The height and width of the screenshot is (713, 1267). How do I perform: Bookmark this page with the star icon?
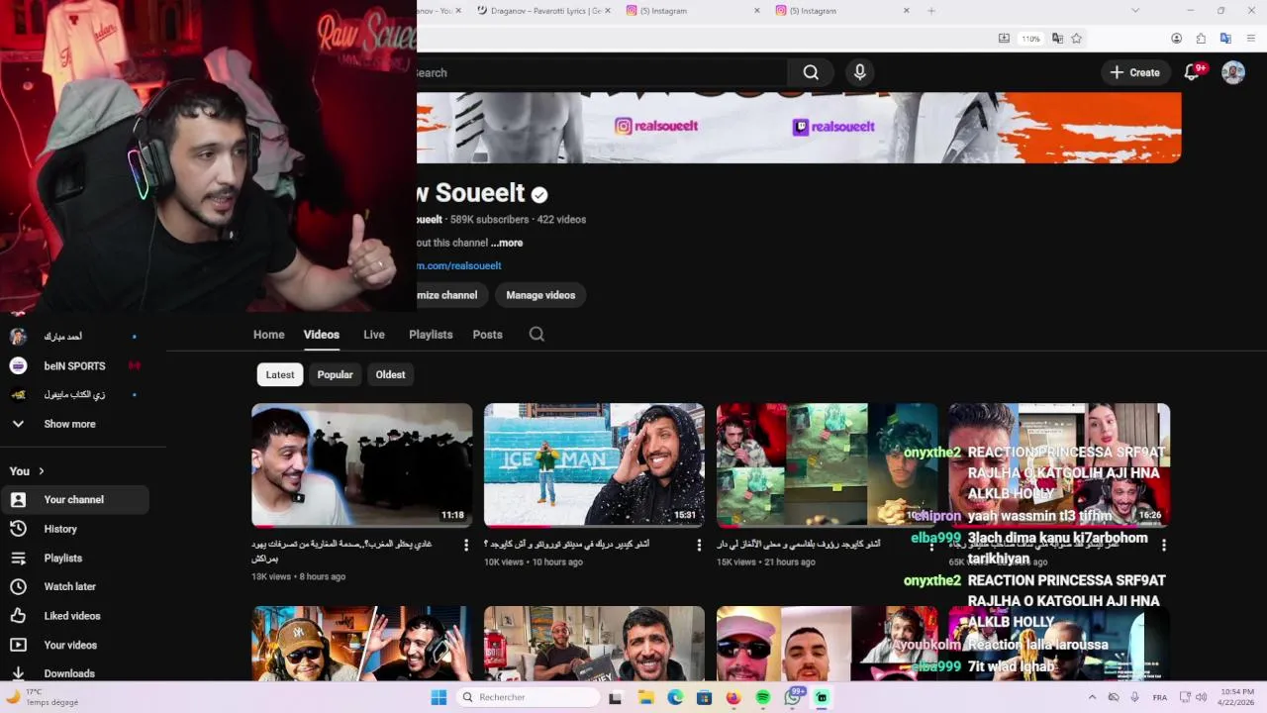1076,39
